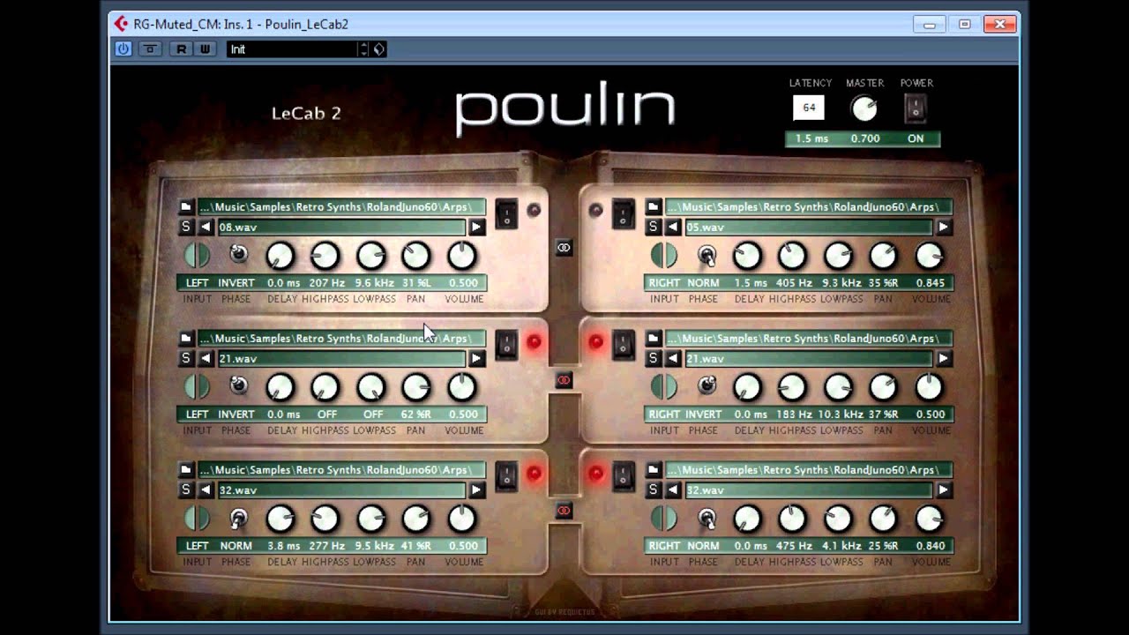Load next file after 05.wav
Screen dimensions: 1129x635
944,228
